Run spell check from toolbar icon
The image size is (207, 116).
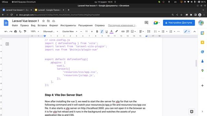pos(20,32)
